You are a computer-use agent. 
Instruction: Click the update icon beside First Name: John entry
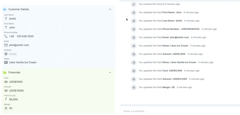[x=133, y=13]
